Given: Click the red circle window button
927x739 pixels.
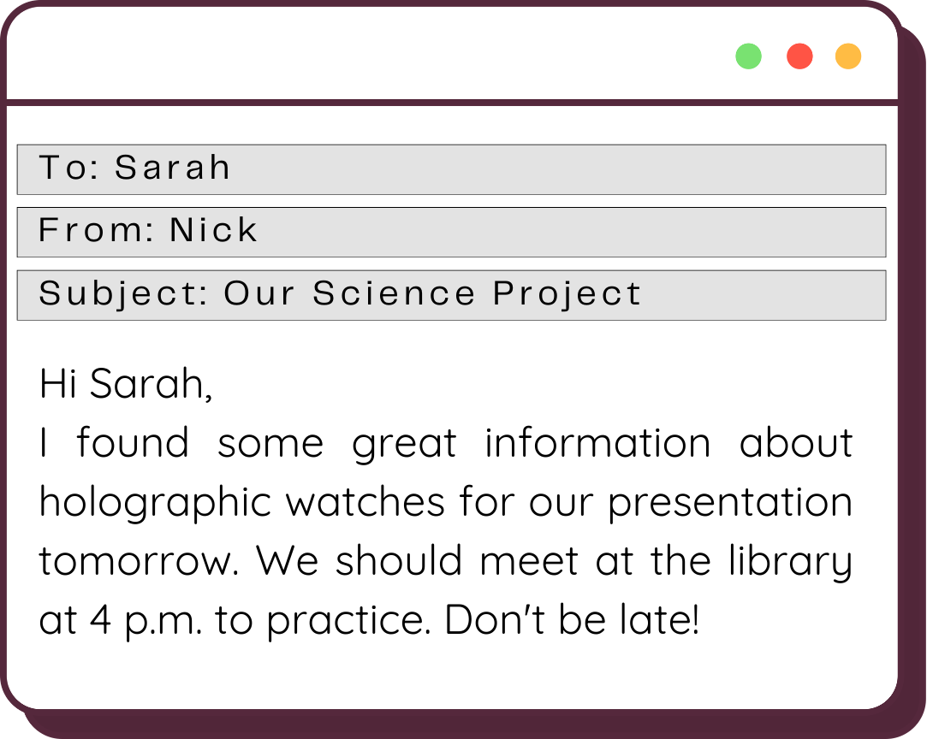Looking at the screenshot, I should pyautogui.click(x=799, y=56).
